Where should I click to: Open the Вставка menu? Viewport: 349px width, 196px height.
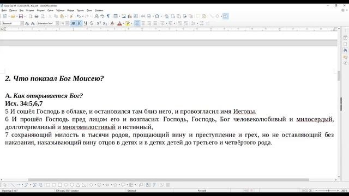coord(30,10)
